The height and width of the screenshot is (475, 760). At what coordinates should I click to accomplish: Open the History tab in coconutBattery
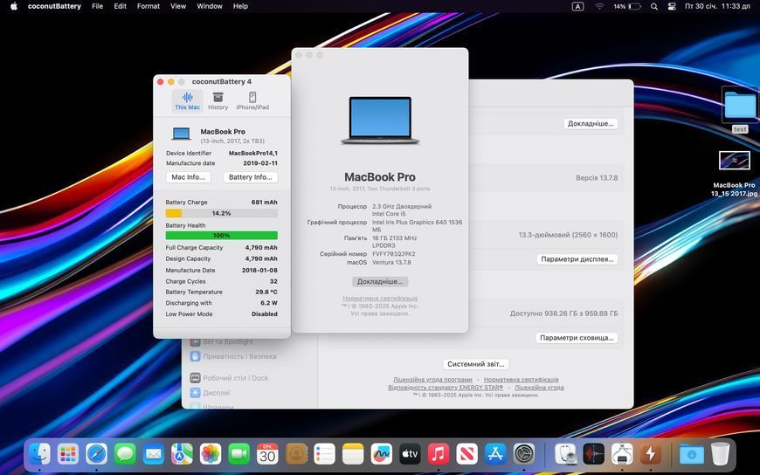point(218,101)
